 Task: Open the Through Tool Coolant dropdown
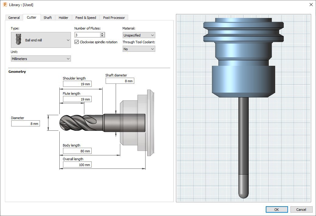pyautogui.click(x=139, y=49)
